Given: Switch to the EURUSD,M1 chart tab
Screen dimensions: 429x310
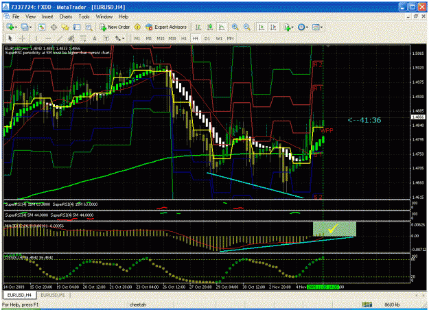Looking at the screenshot, I should pos(53,295).
